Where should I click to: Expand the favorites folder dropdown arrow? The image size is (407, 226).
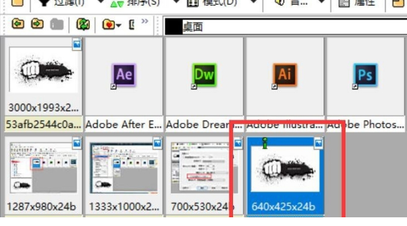[x=118, y=25]
